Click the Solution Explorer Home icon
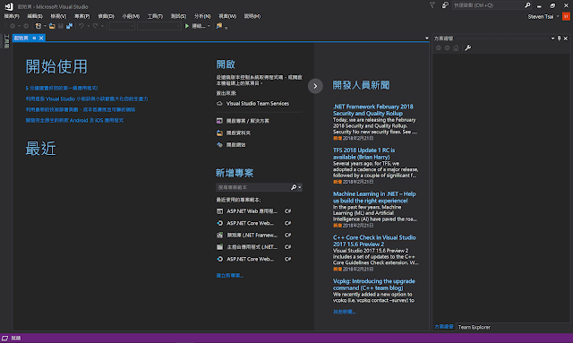Viewport: 573px width, 343px height. click(x=456, y=47)
